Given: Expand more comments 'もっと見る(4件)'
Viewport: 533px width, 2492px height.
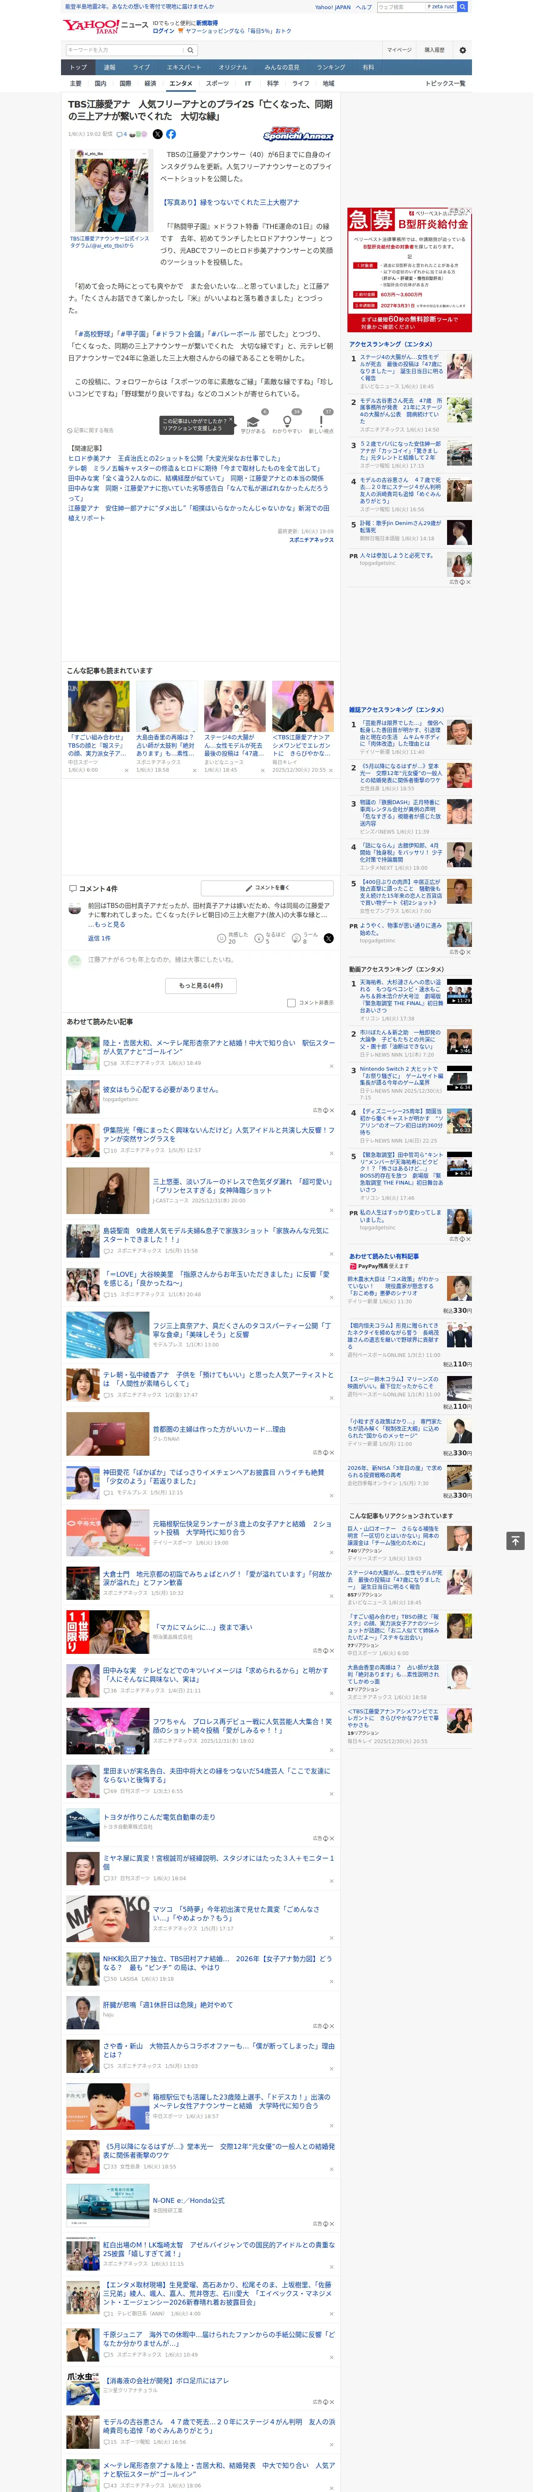Looking at the screenshot, I should pyautogui.click(x=200, y=986).
